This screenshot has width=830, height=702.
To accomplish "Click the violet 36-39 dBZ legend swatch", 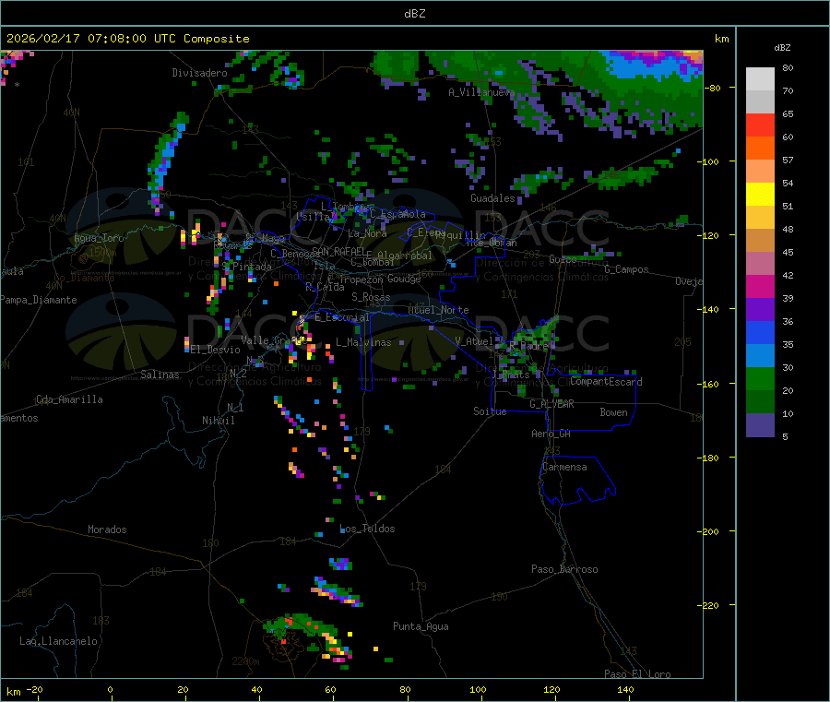I will [760, 310].
